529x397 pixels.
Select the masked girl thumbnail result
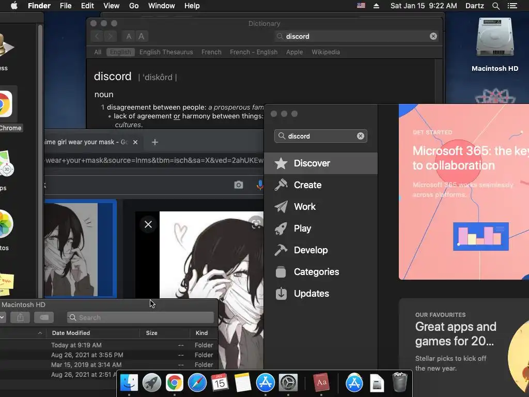pyautogui.click(x=80, y=249)
